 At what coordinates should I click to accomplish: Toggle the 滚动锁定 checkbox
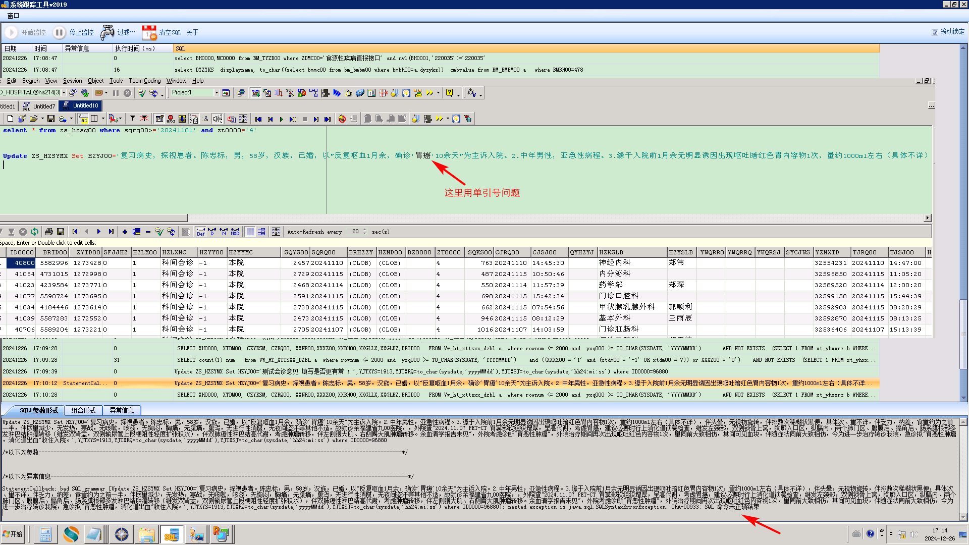tap(935, 32)
